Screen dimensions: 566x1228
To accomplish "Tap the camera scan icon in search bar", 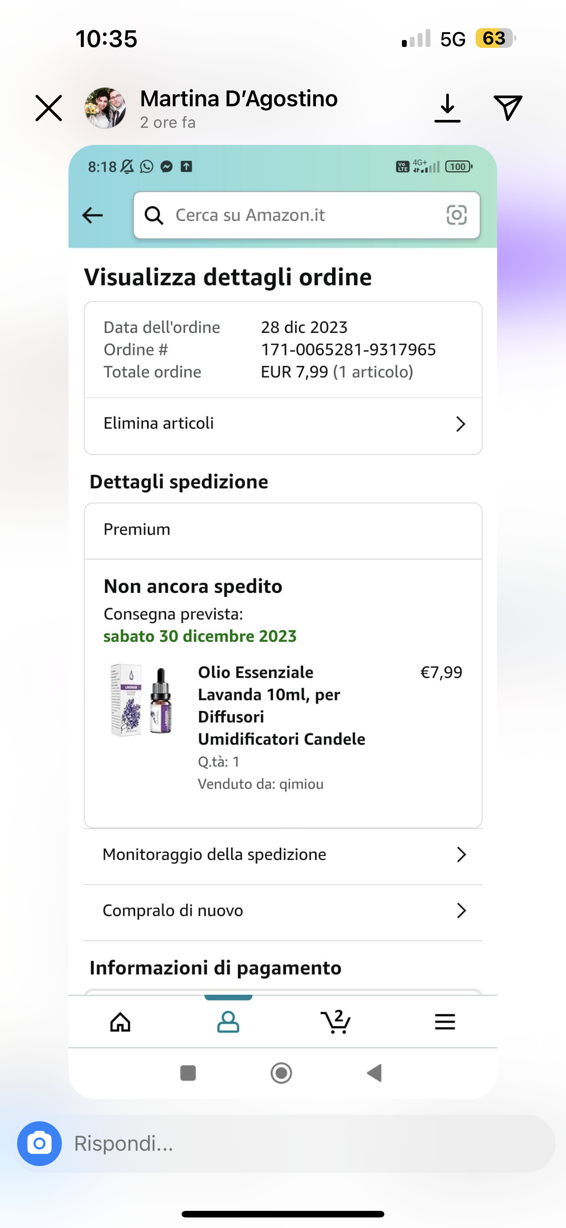I will 456,215.
